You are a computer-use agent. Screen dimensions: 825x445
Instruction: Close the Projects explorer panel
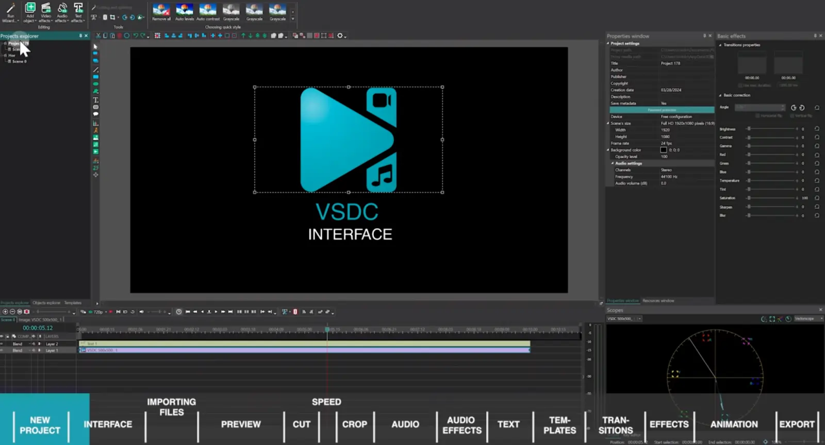coord(86,36)
